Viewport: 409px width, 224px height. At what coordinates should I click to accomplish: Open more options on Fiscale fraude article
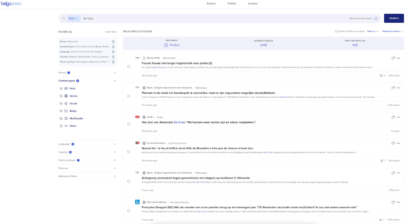point(399,58)
